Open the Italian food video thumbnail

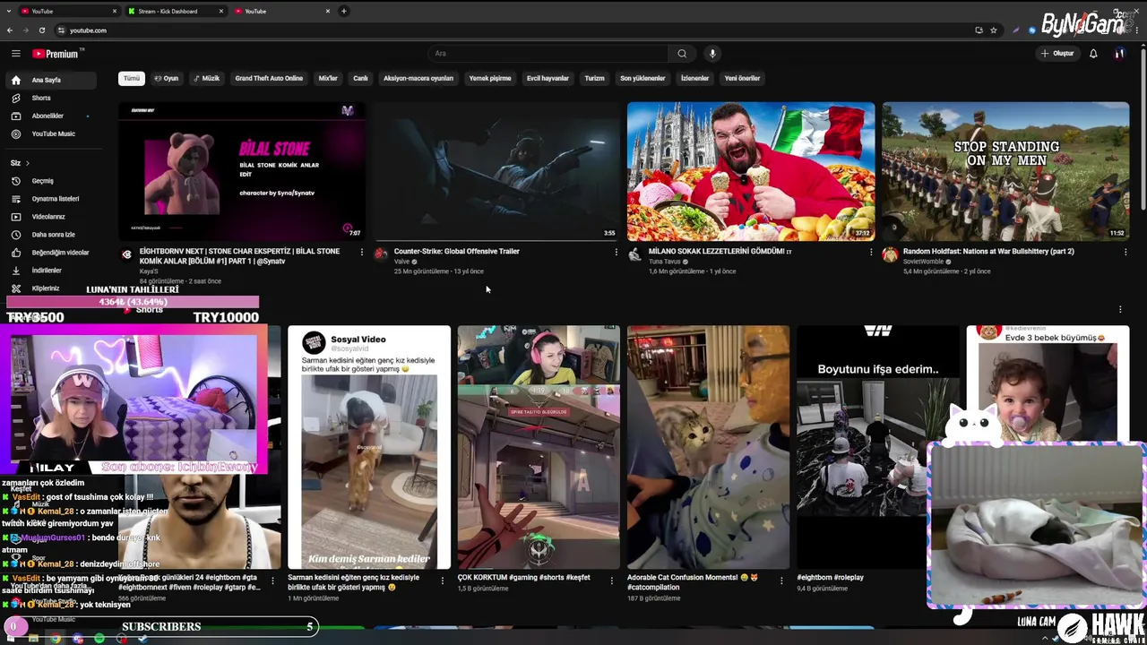(751, 171)
